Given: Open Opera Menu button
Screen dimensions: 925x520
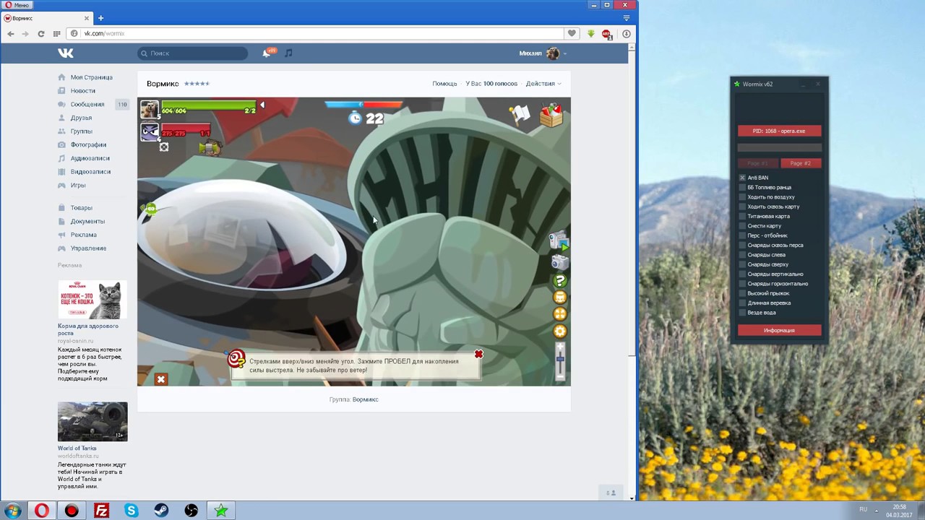Looking at the screenshot, I should pos(17,5).
